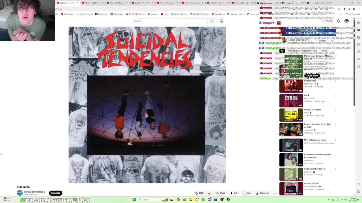The image size is (362, 203).
Task: Dislike the Subliminal video
Action: (209, 193)
